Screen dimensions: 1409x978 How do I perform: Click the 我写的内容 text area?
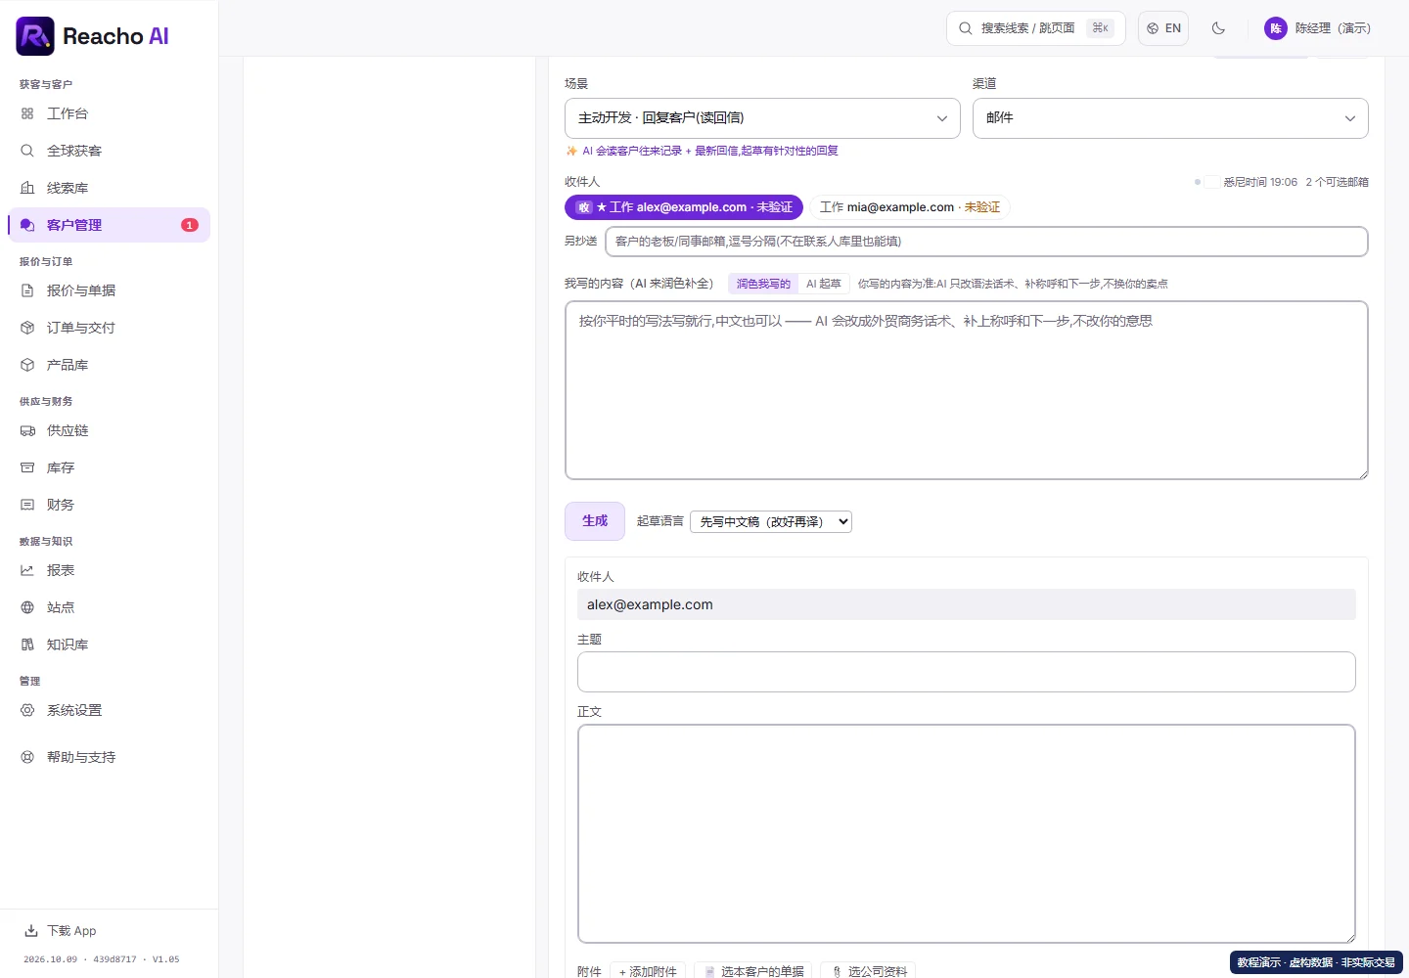(967, 390)
